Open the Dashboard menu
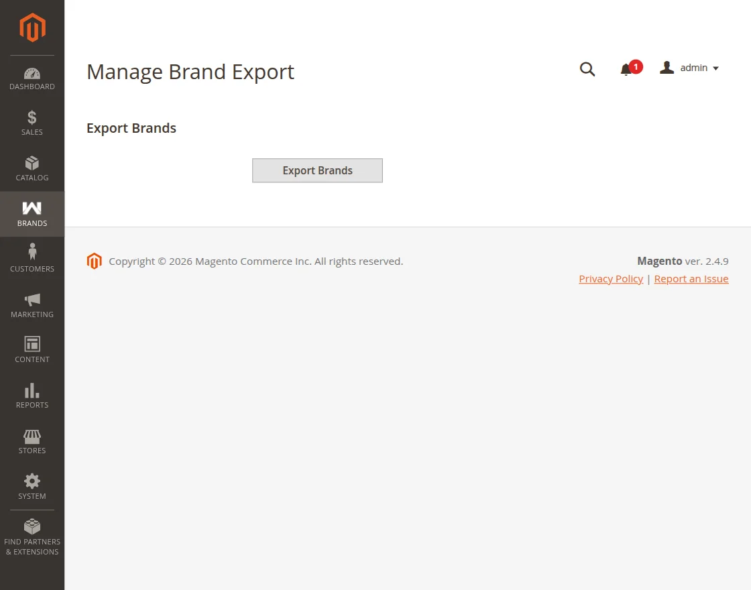Screen dimensions: 751x590 pos(32,78)
